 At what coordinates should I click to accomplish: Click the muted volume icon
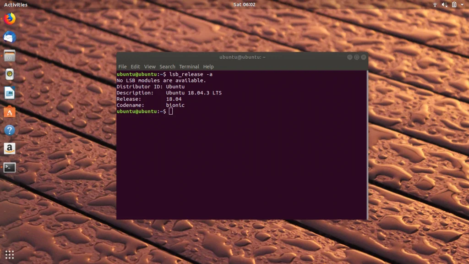click(x=444, y=5)
